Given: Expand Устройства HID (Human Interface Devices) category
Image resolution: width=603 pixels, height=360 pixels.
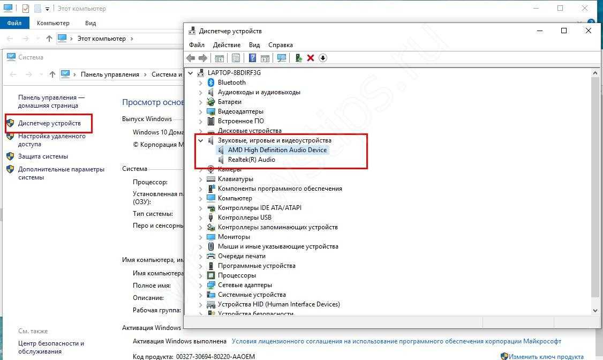Looking at the screenshot, I should (x=200, y=305).
